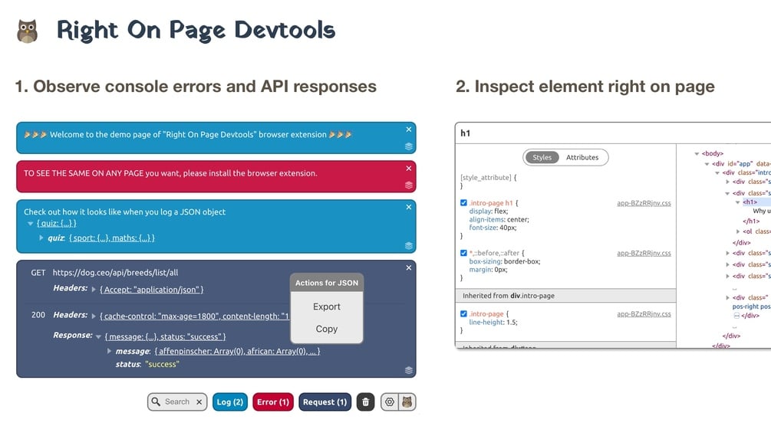
Task: Expand the 200 response Headers cache-control object
Action: pyautogui.click(x=94, y=317)
